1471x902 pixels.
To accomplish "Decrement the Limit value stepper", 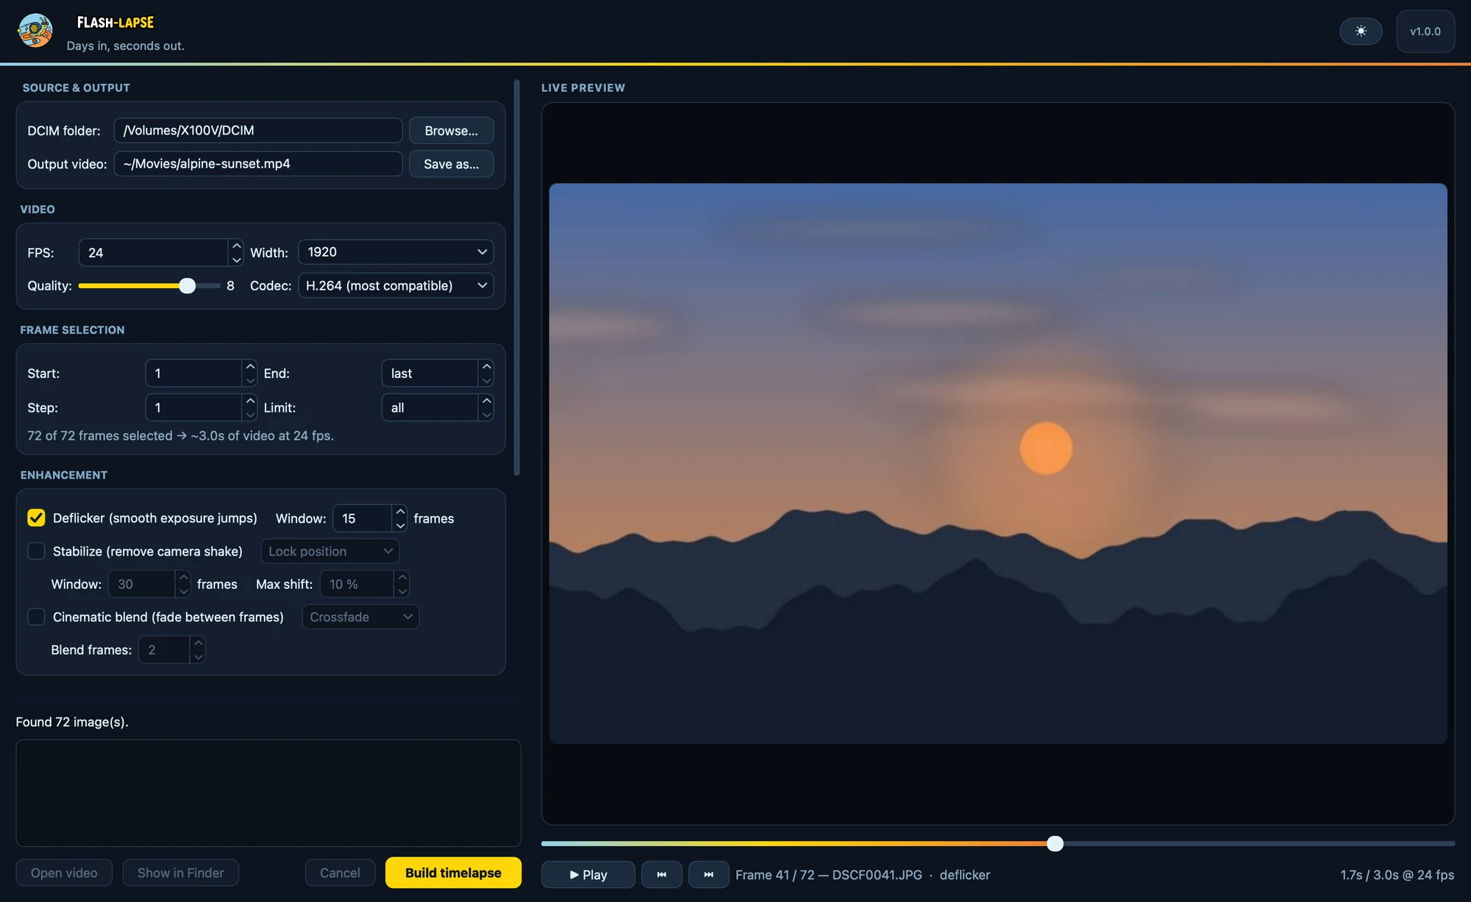I will tap(486, 415).
